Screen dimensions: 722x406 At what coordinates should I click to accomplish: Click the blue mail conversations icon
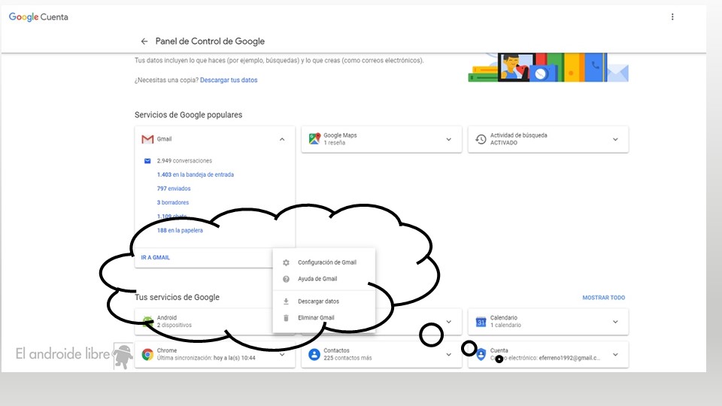point(147,161)
